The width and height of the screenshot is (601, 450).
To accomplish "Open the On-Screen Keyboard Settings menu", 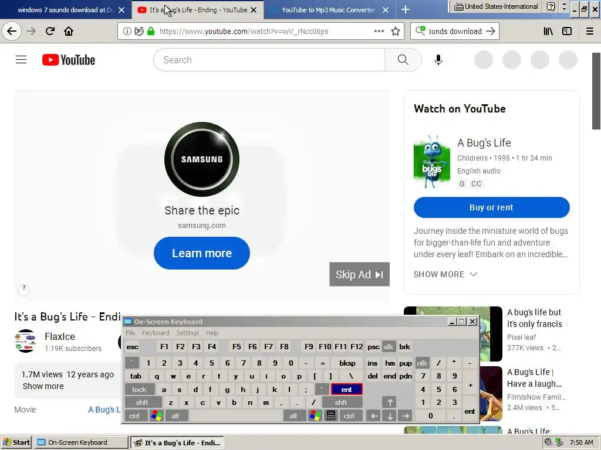I will click(188, 333).
